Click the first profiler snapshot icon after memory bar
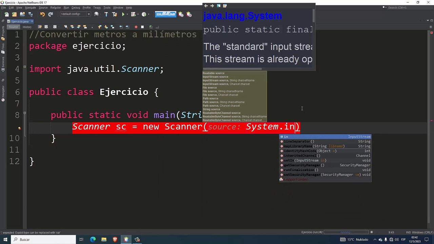The height and width of the screenshot is (244, 434). click(x=181, y=14)
